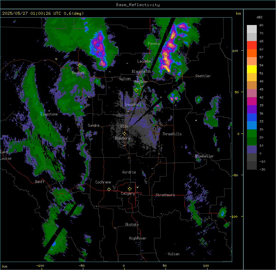276x270 pixels.
Task: Select the blue 36-33 dBZ legend swatch
Action: tap(252, 117)
